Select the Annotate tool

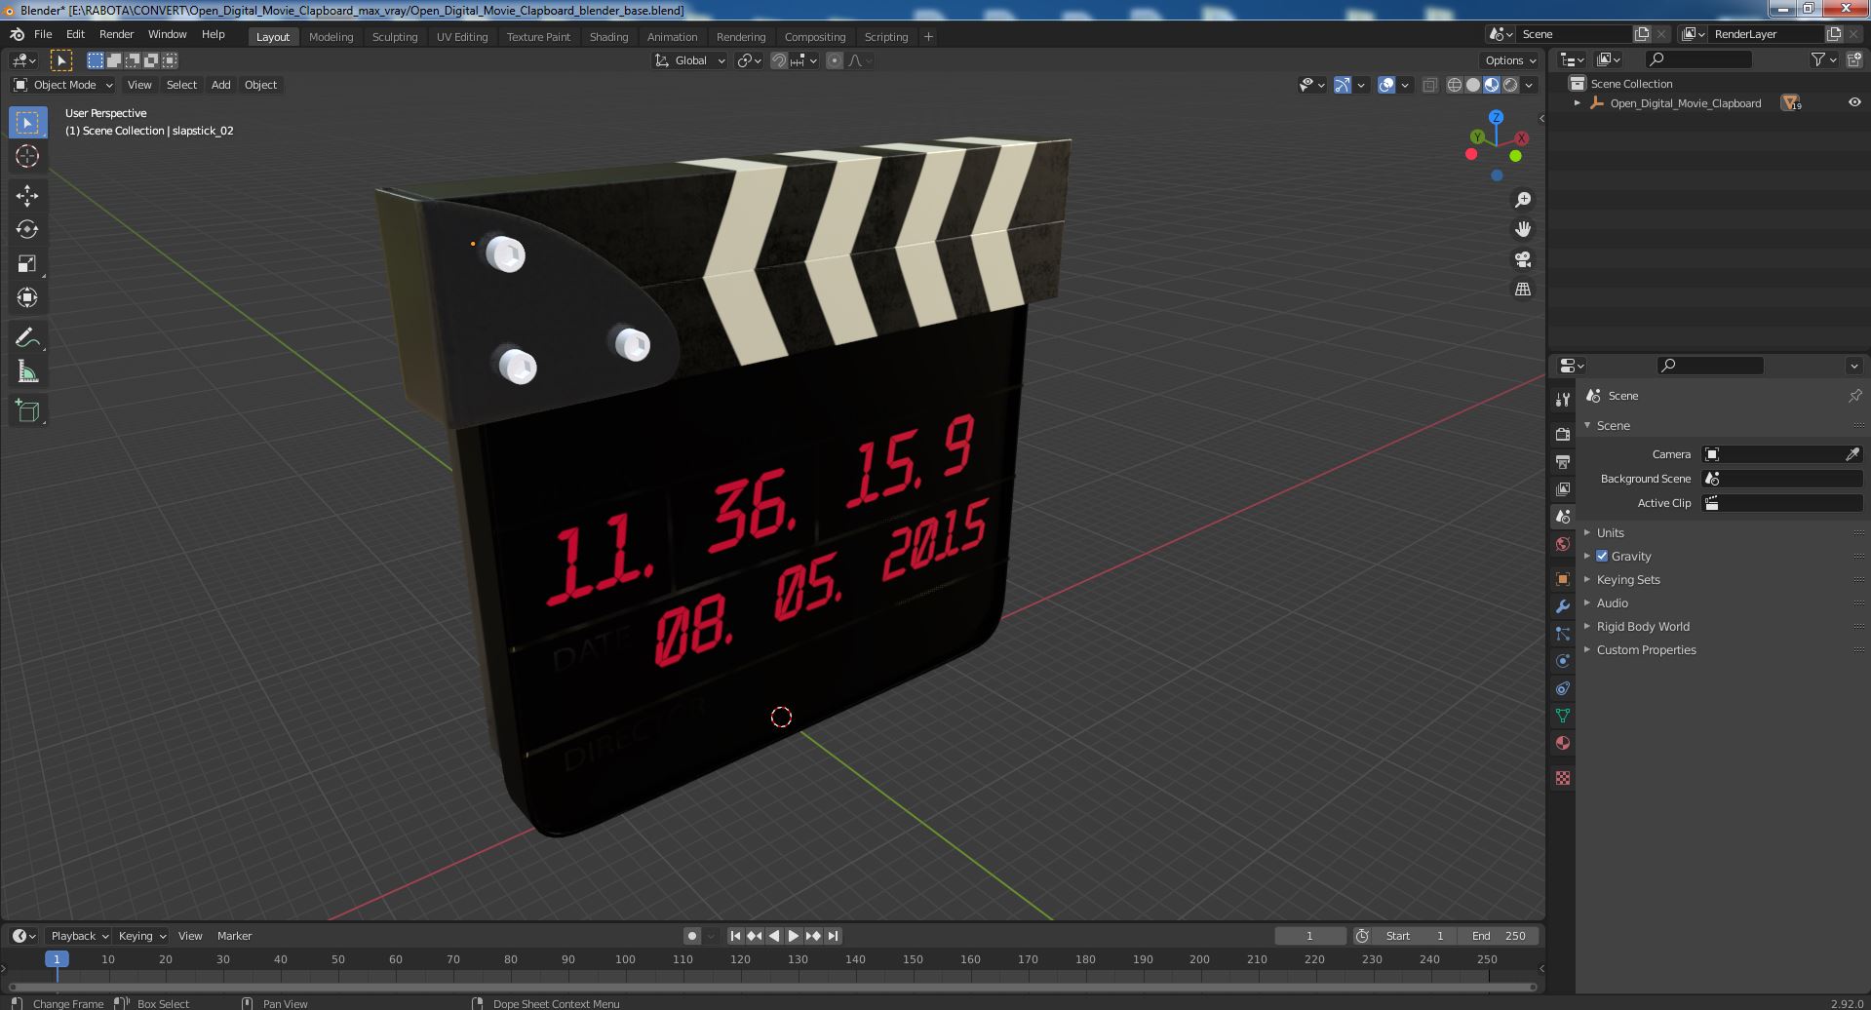click(27, 338)
